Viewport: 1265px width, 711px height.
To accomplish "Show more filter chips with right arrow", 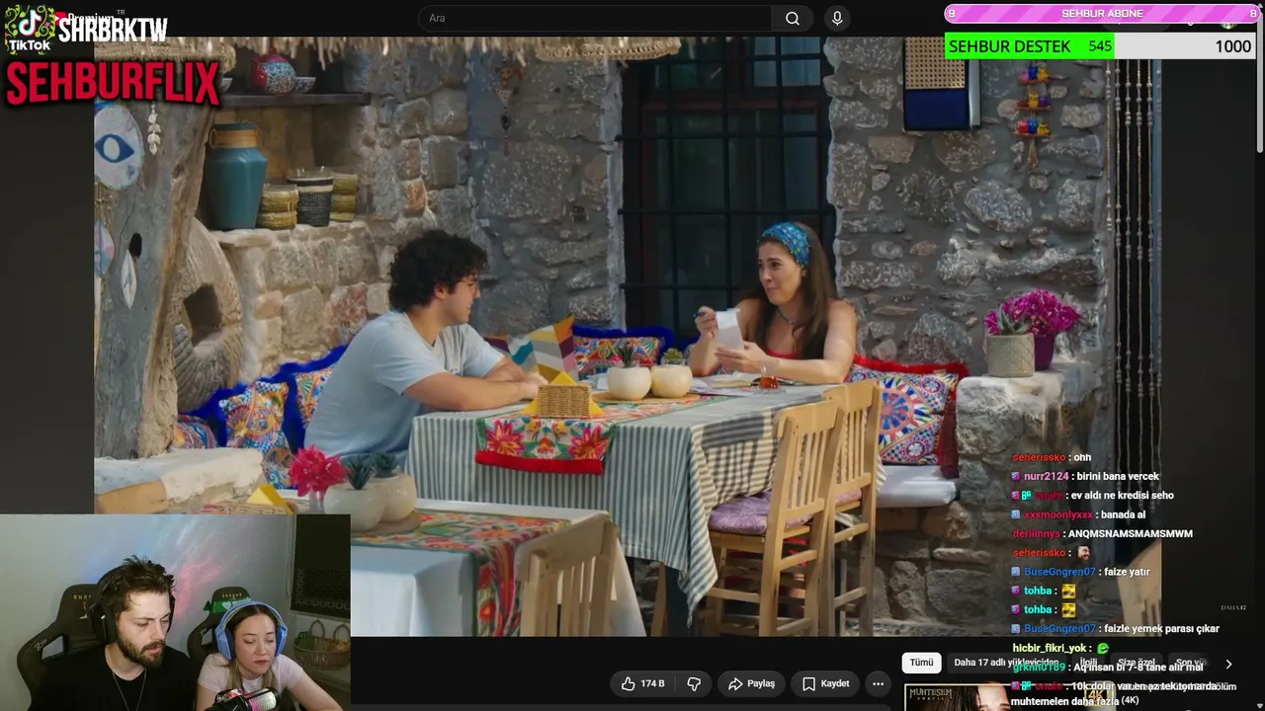I will (x=1228, y=664).
